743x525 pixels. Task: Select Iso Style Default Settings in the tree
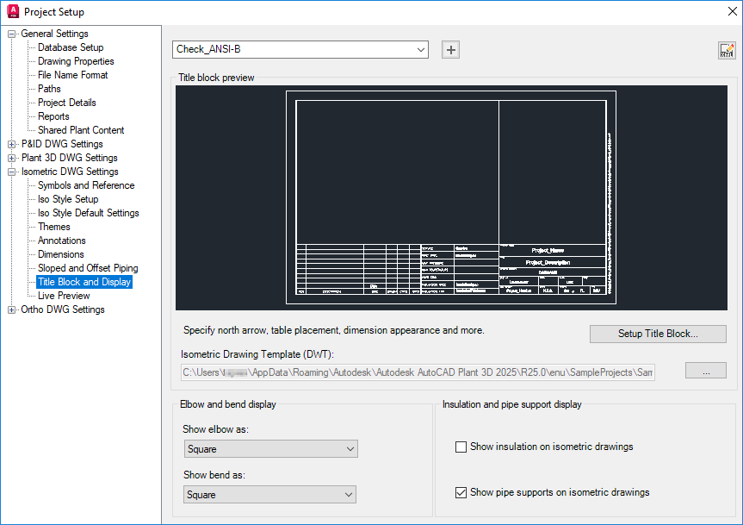[x=89, y=213]
